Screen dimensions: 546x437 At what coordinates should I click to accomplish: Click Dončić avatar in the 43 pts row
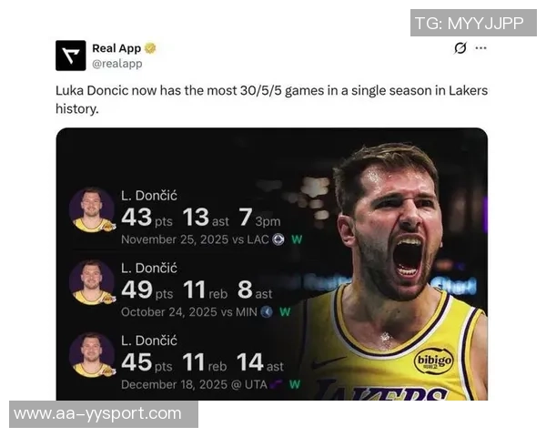tap(92, 210)
